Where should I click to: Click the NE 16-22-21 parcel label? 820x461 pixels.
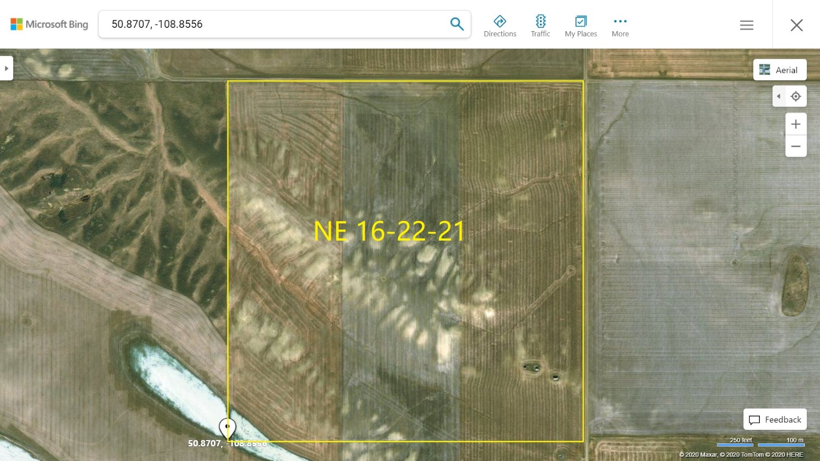pyautogui.click(x=389, y=231)
